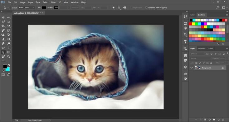Close the cute cat.jpg document tab

[42, 13]
